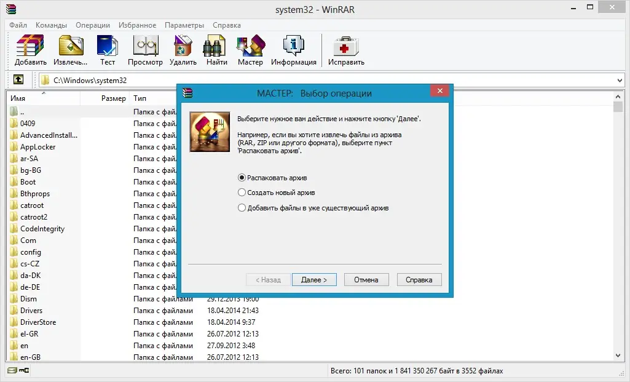
Task: Click the Исправить (Repair) toolbar icon
Action: tap(346, 50)
